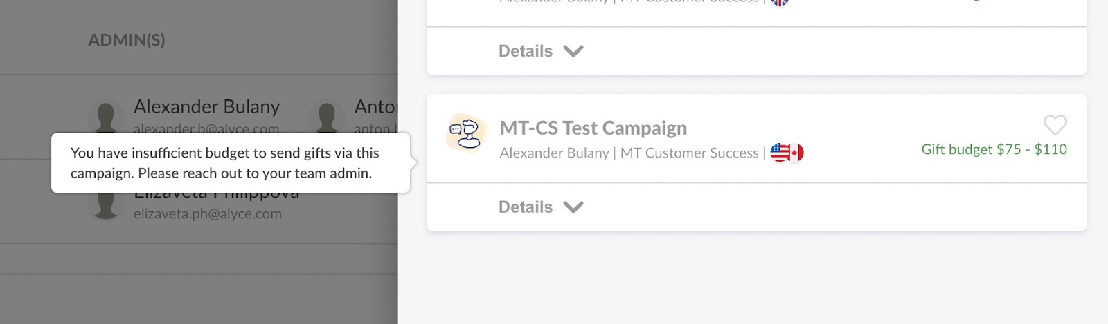The height and width of the screenshot is (324, 1108).
Task: Click the UK flag icon in upper card
Action: pyautogui.click(x=780, y=2)
